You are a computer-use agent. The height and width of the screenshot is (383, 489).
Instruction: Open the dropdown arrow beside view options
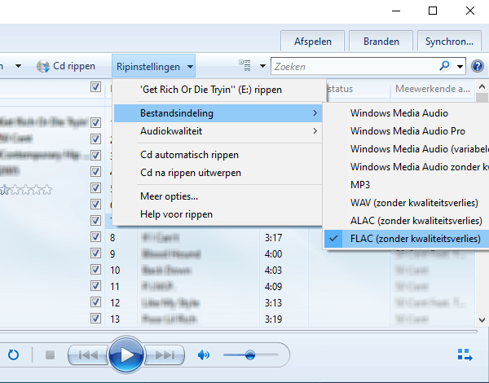262,66
